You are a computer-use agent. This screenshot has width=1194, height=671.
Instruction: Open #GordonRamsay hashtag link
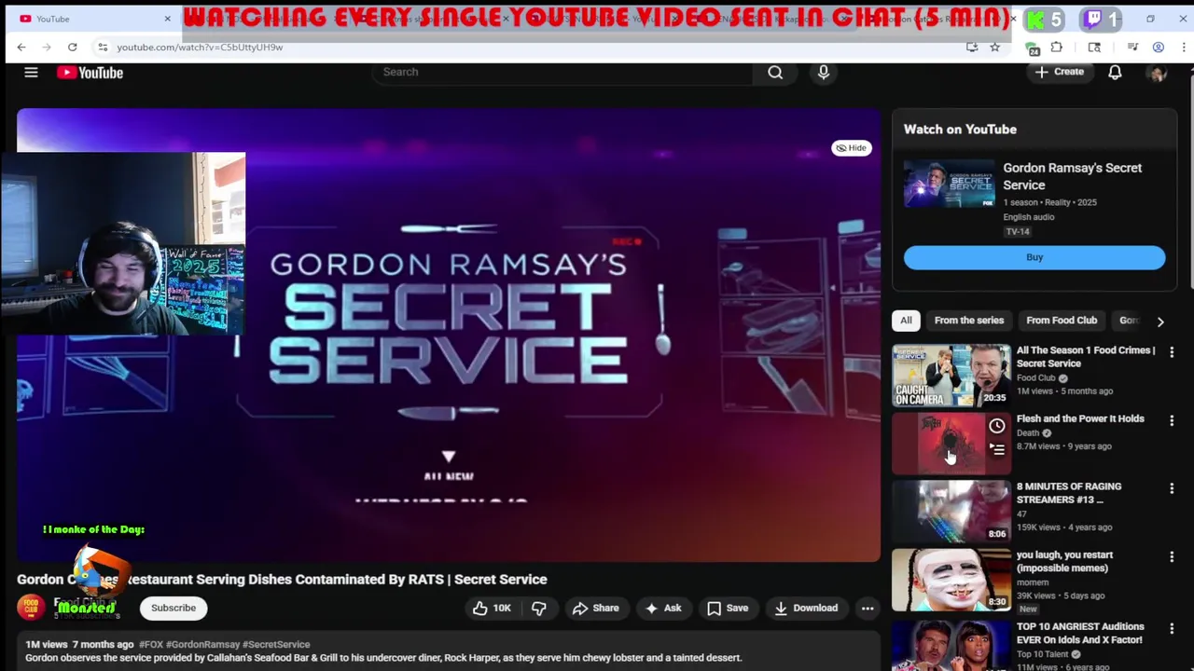pyautogui.click(x=202, y=644)
